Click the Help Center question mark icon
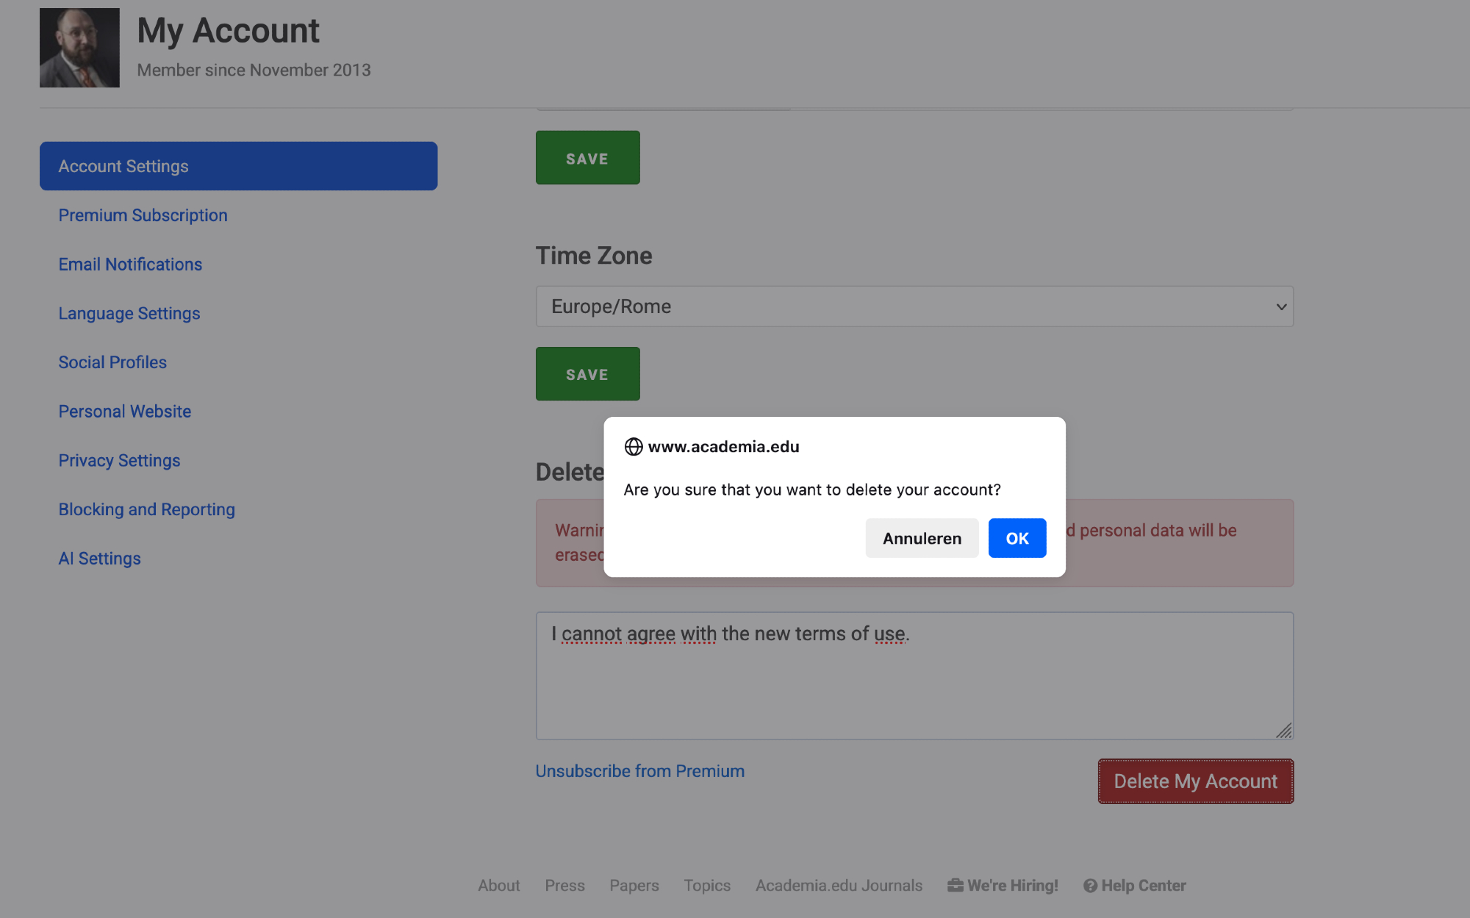 [x=1090, y=885]
